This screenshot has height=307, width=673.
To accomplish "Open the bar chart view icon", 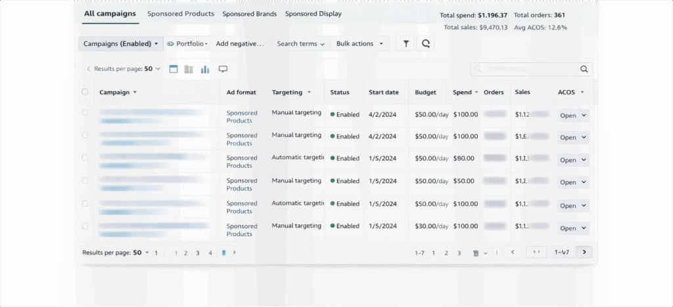I will tap(205, 69).
